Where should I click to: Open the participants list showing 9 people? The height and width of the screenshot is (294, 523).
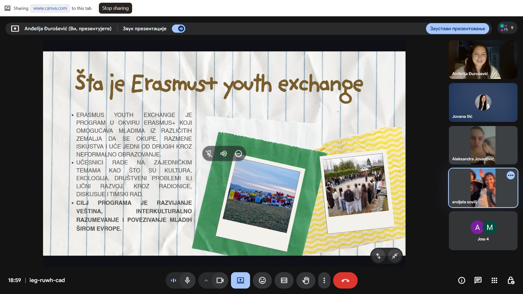[507, 28]
